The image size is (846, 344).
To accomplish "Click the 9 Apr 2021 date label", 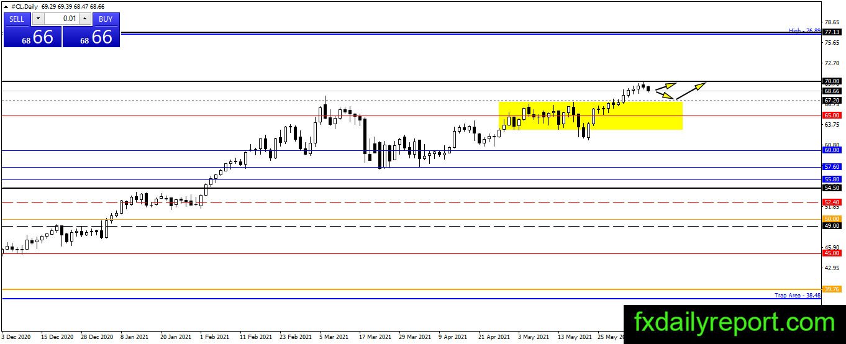I will pyautogui.click(x=453, y=337).
